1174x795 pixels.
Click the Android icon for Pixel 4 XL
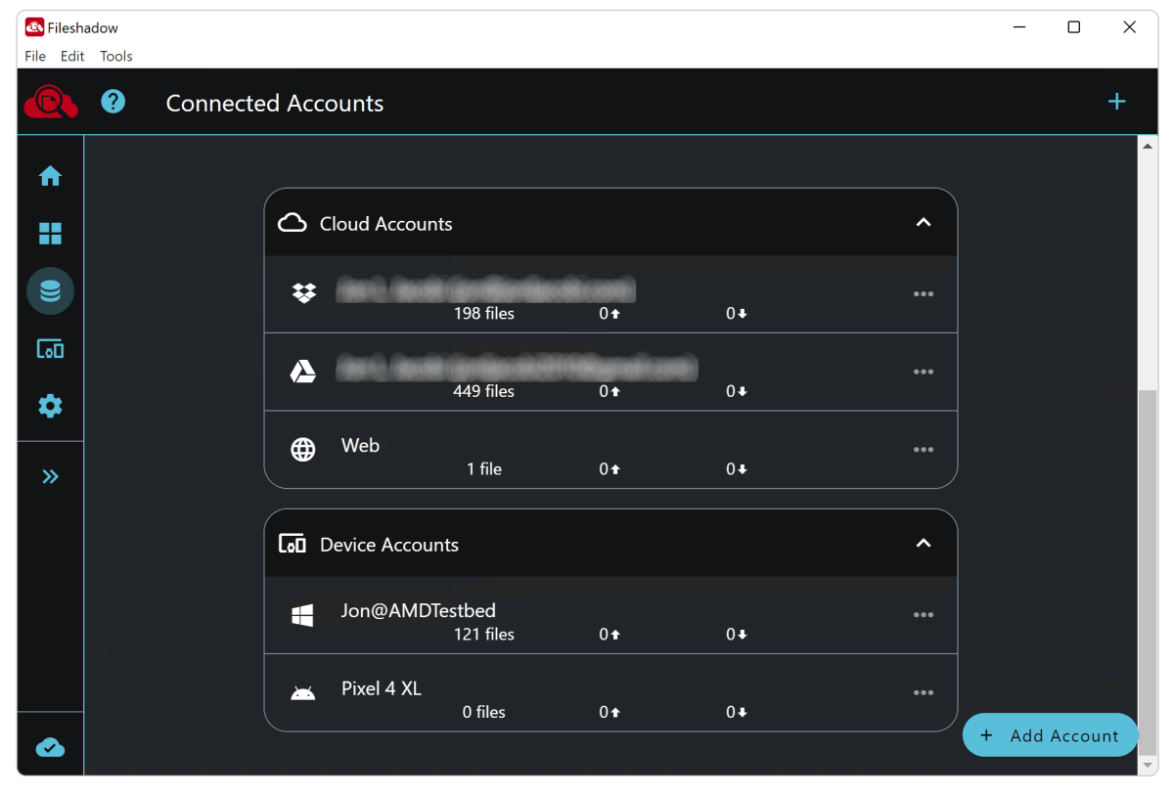(x=303, y=694)
